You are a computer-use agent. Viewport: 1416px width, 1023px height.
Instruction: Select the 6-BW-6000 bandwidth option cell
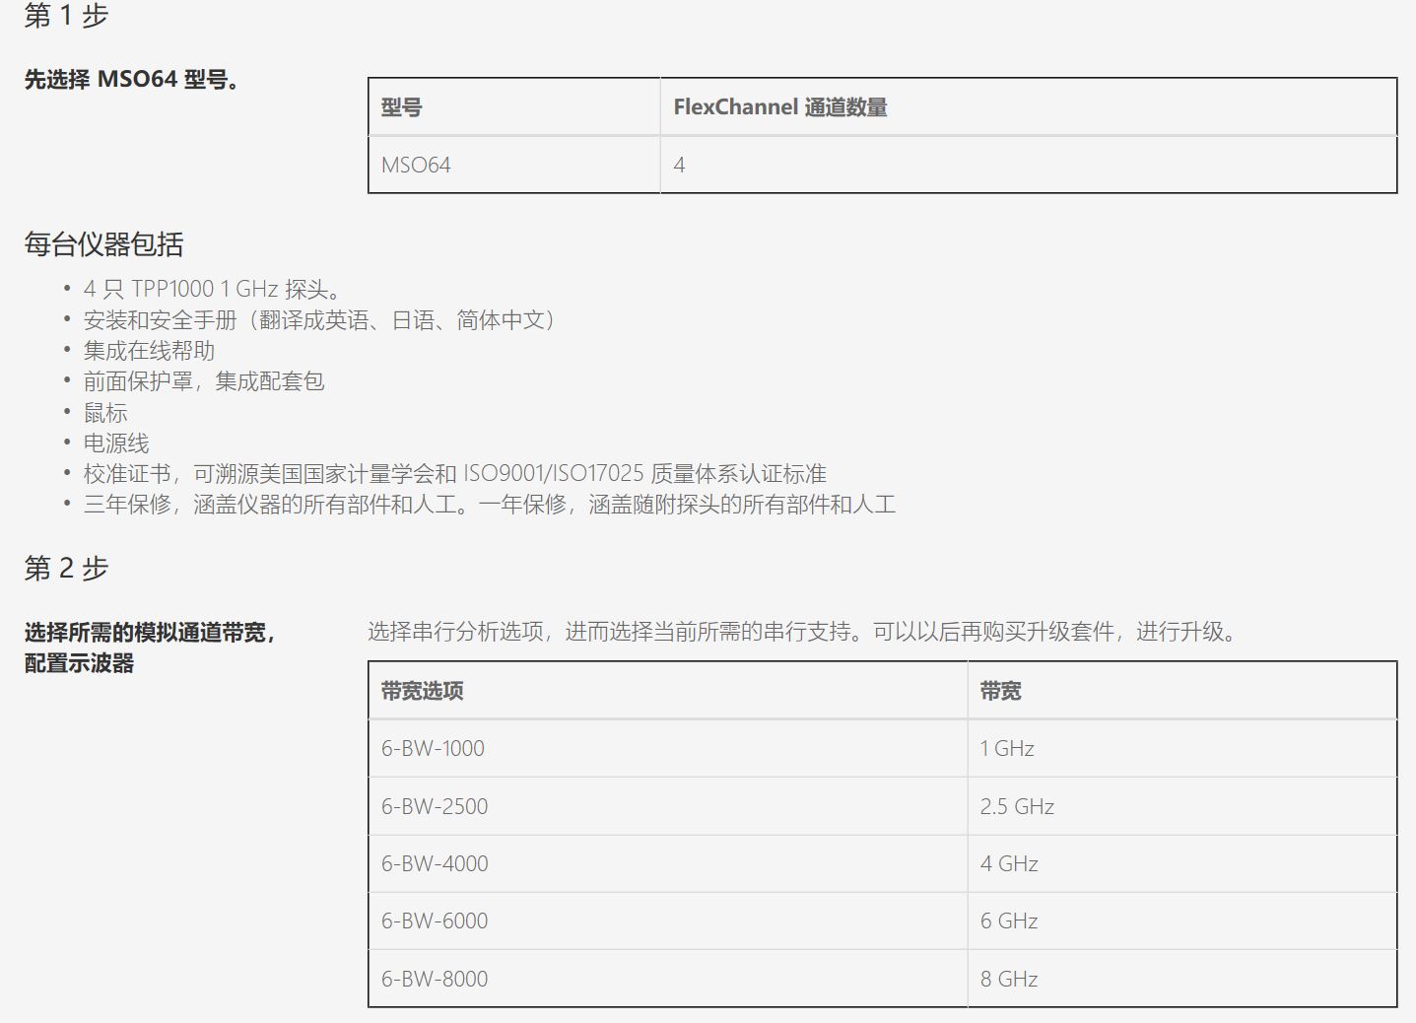(435, 921)
